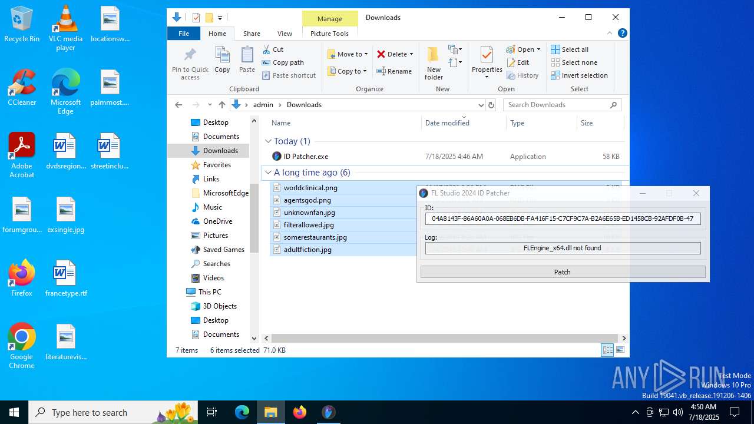Switch to the Share tab
This screenshot has width=754, height=424.
252,34
